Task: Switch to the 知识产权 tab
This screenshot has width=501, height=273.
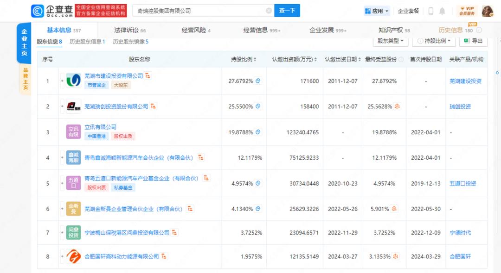Action: click(x=394, y=30)
